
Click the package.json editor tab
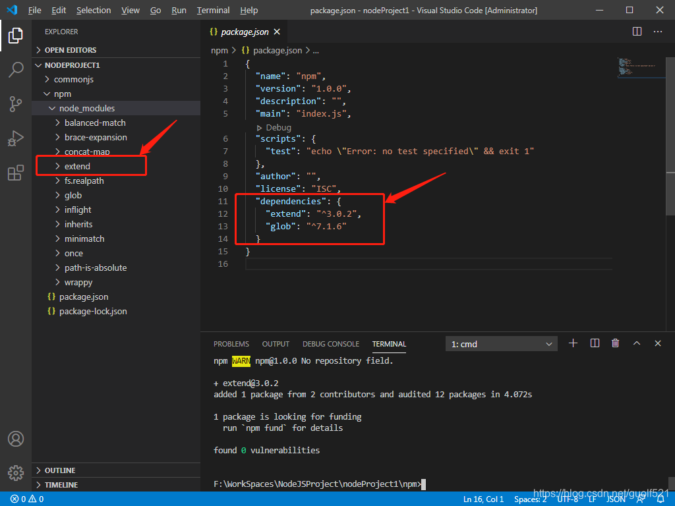pos(244,32)
